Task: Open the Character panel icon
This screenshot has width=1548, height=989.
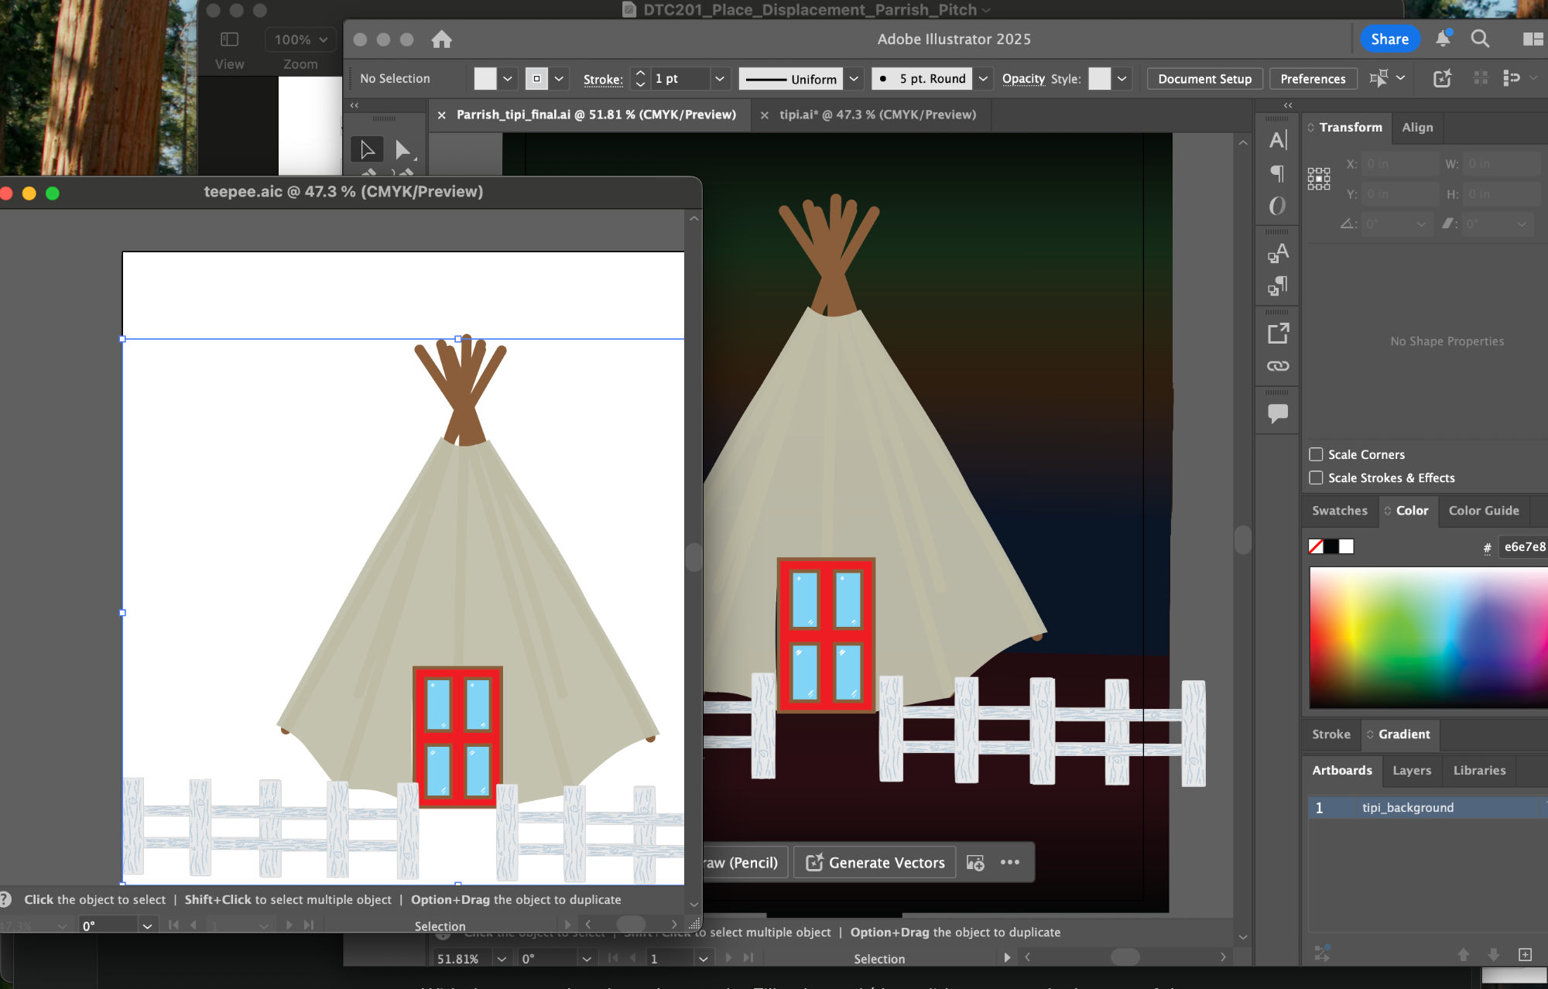Action: point(1278,140)
